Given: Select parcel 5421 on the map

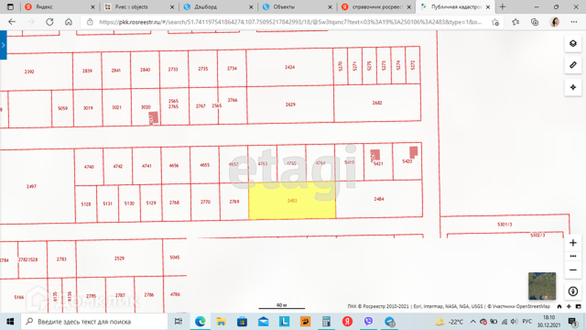Looking at the screenshot, I should 379,162.
